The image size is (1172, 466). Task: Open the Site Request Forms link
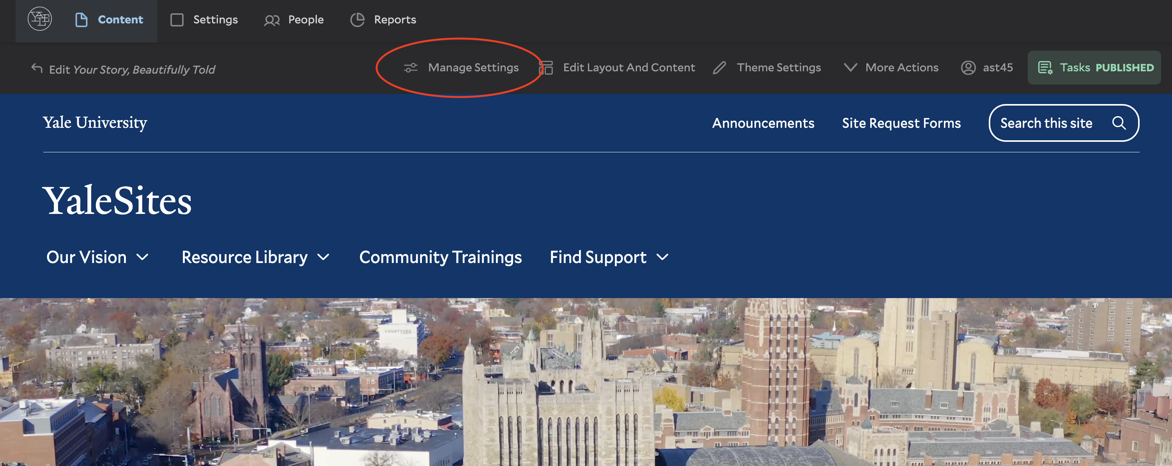click(x=901, y=123)
